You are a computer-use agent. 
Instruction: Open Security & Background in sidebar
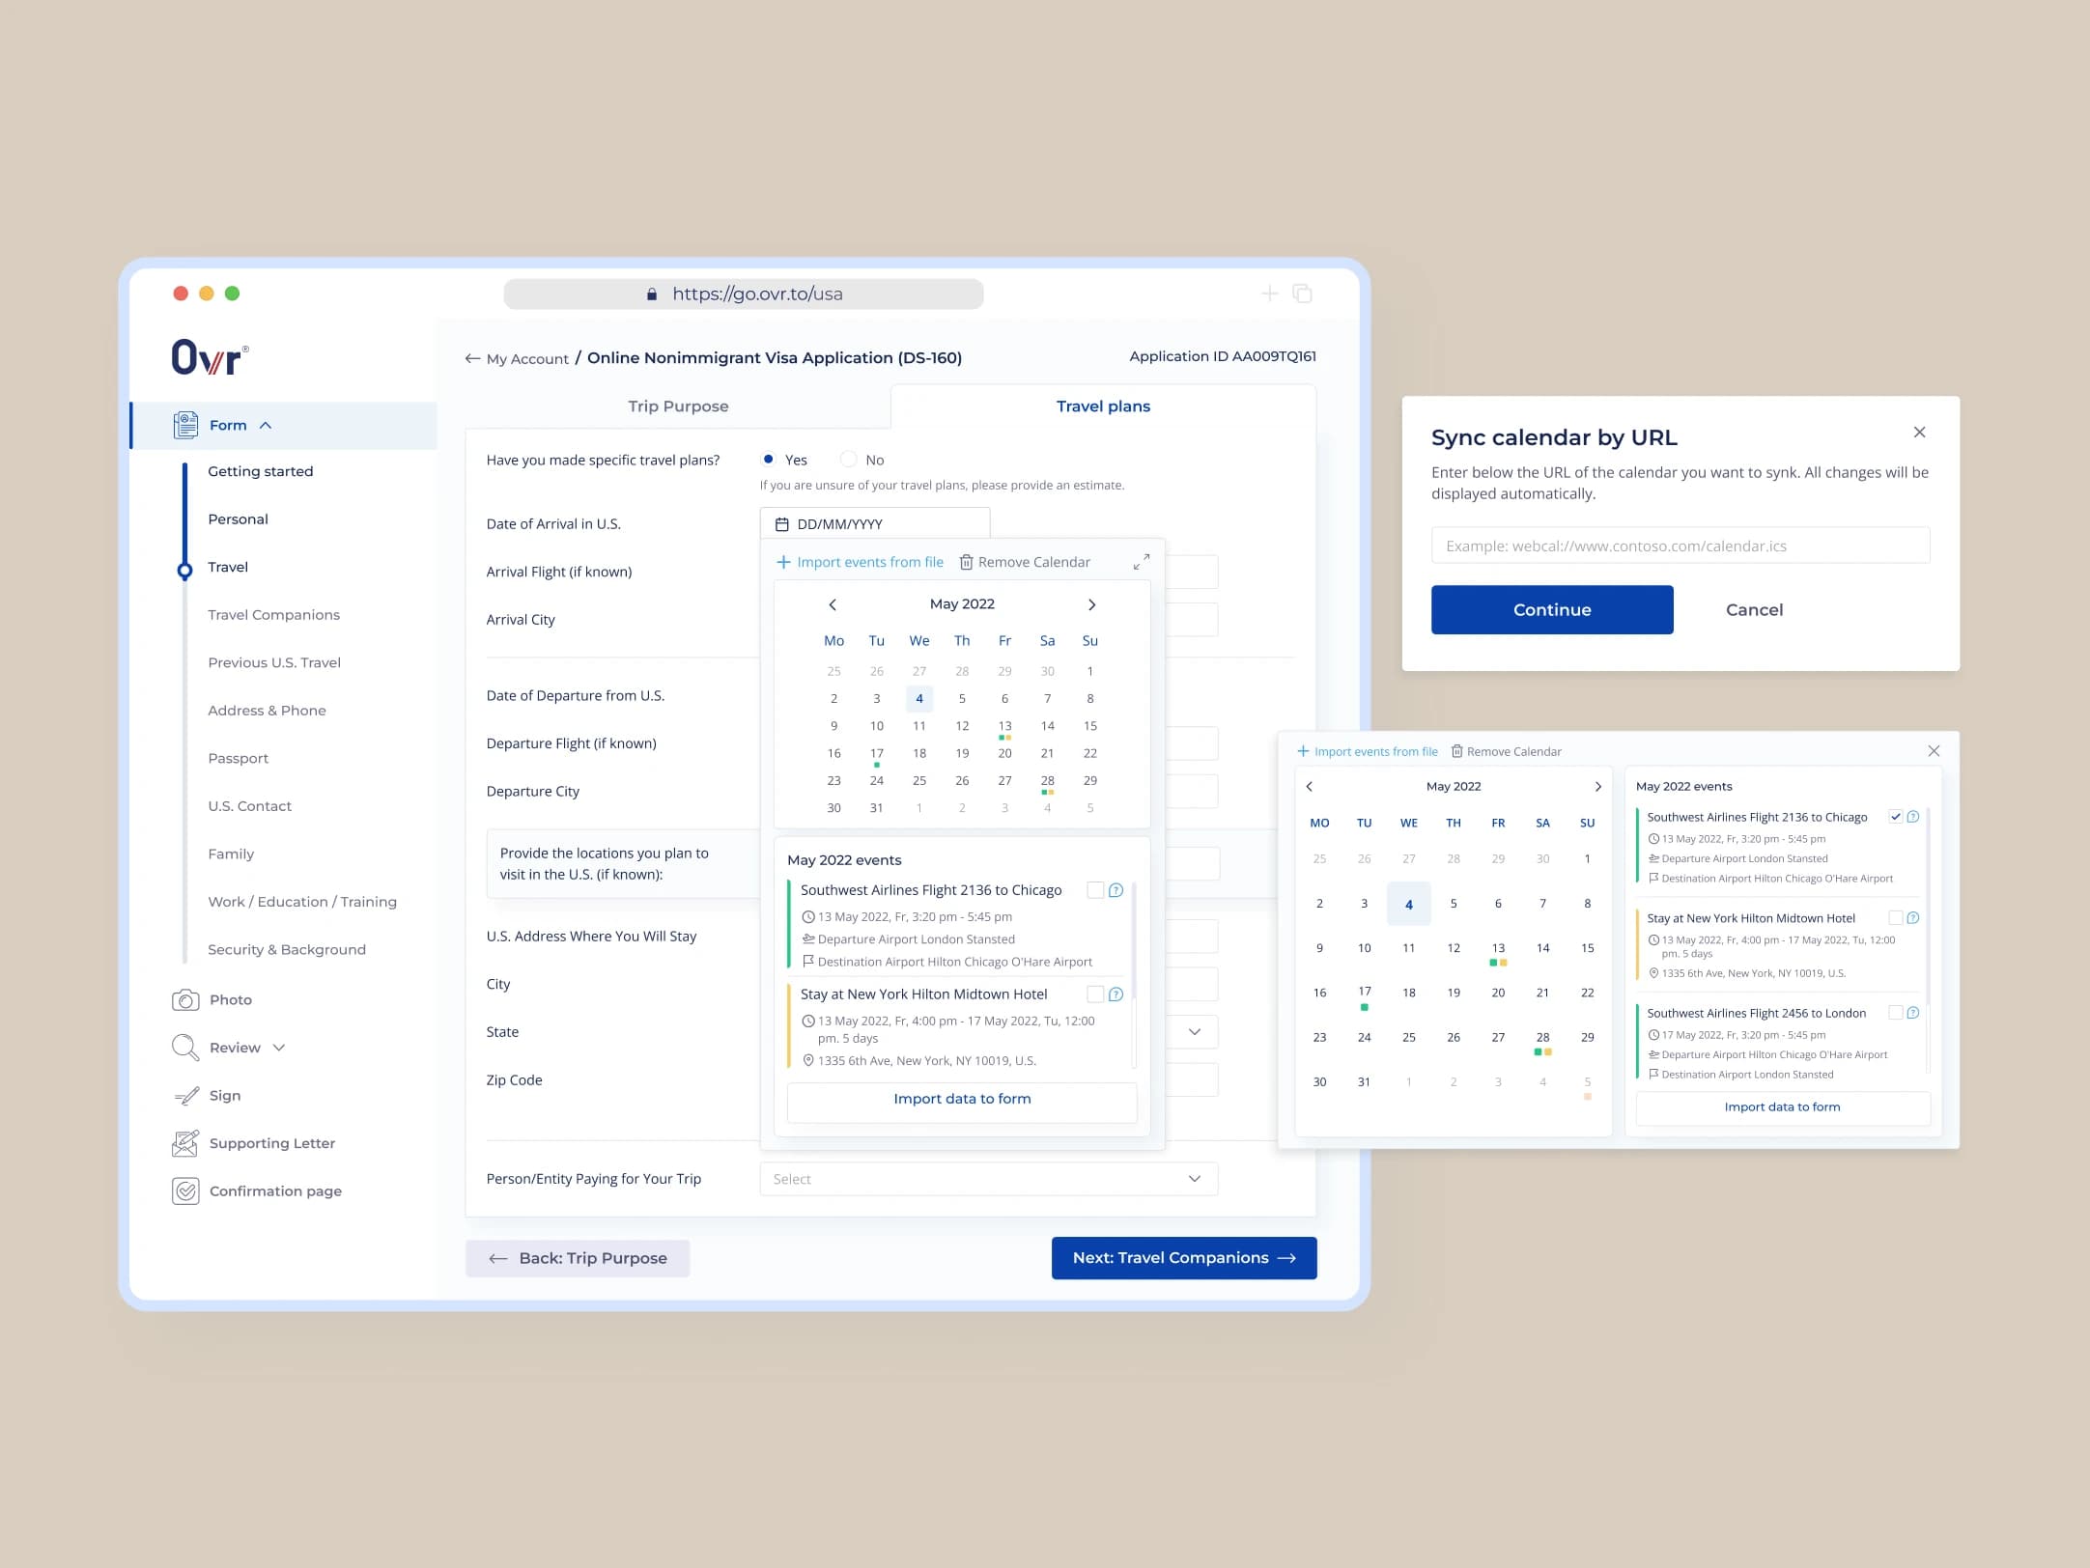(x=287, y=950)
